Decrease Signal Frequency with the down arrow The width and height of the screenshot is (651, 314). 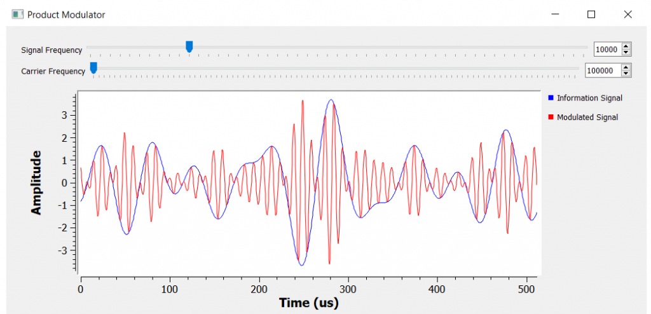626,52
